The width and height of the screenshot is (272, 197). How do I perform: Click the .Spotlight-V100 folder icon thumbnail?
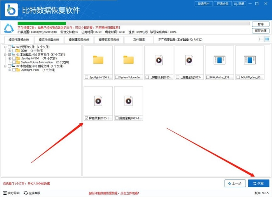click(98, 60)
